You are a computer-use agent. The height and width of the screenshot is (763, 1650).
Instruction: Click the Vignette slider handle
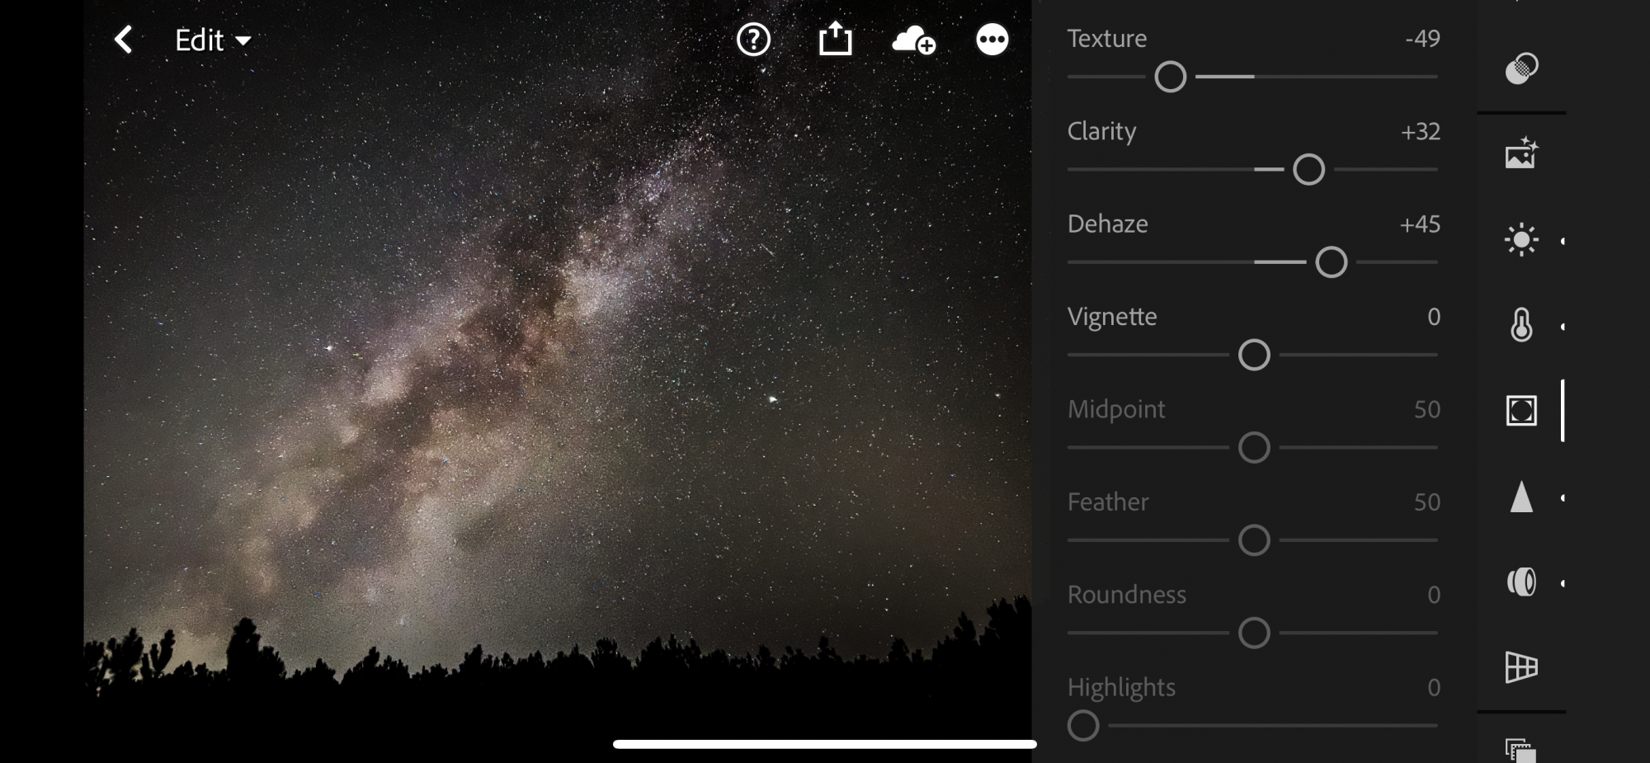point(1254,355)
